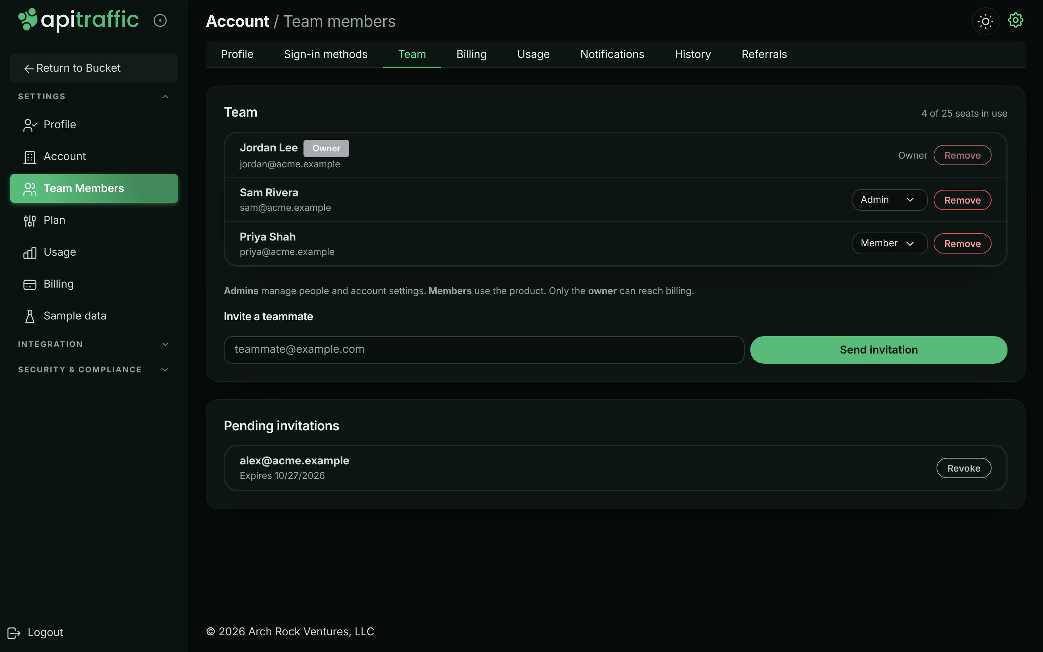Open settings via the green gear icon

(x=1015, y=20)
